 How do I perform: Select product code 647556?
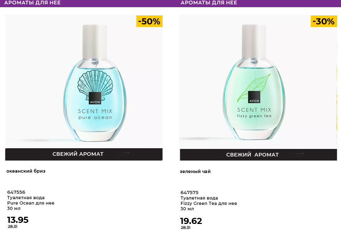[x=16, y=192]
